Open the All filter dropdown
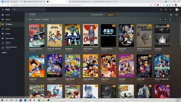 pyautogui.click(x=31, y=20)
